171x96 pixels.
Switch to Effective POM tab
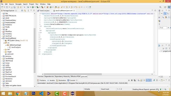tap(75, 77)
